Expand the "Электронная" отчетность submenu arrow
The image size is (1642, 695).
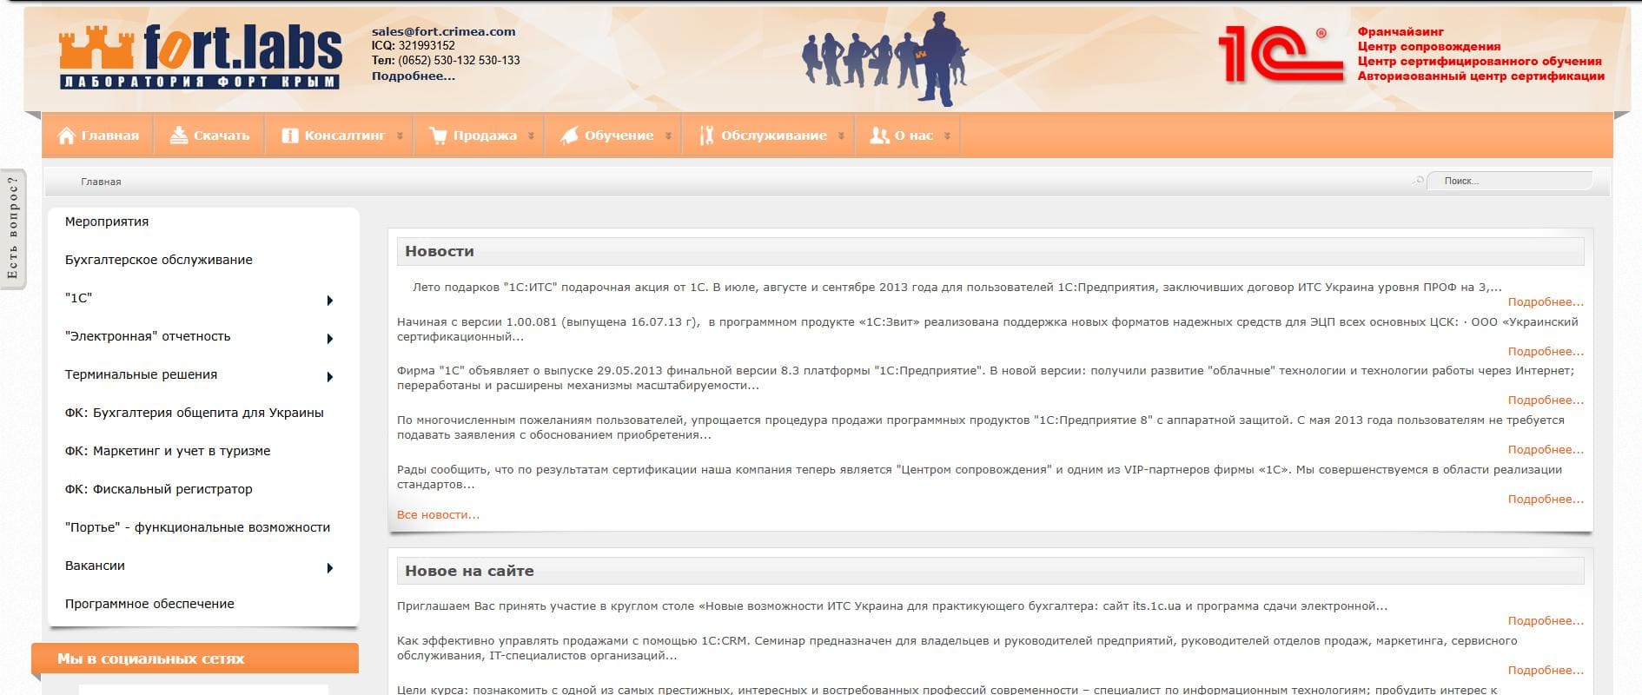coord(330,339)
